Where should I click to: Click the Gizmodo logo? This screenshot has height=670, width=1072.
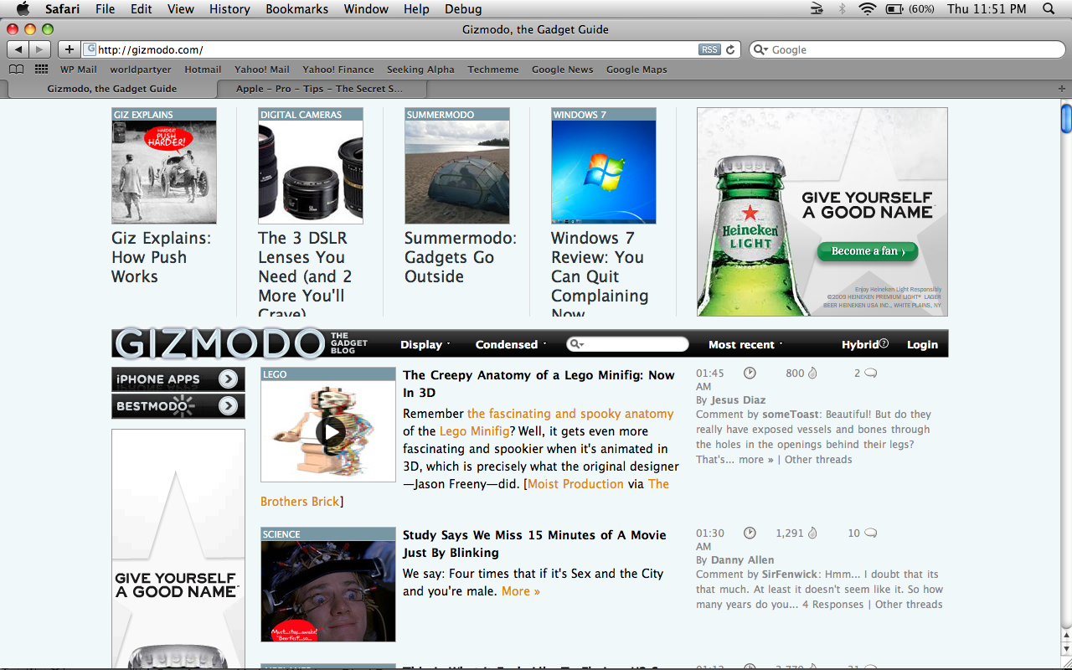[x=219, y=343]
